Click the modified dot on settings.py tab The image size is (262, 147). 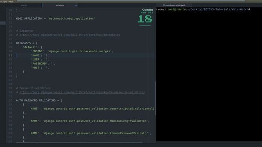pos(76,5)
